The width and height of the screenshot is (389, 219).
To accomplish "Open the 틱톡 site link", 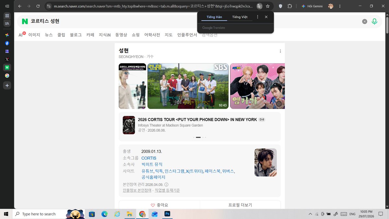I will point(159,171).
